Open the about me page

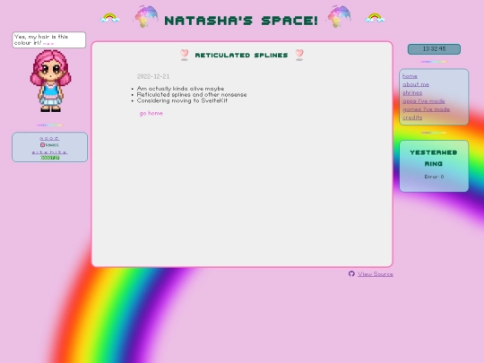pyautogui.click(x=416, y=84)
